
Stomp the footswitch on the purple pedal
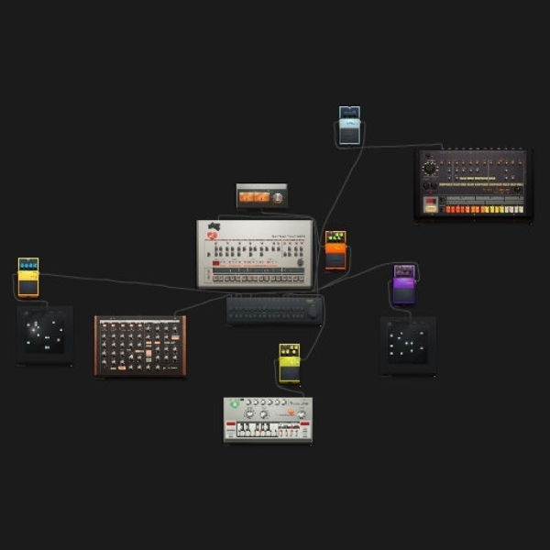click(x=403, y=294)
